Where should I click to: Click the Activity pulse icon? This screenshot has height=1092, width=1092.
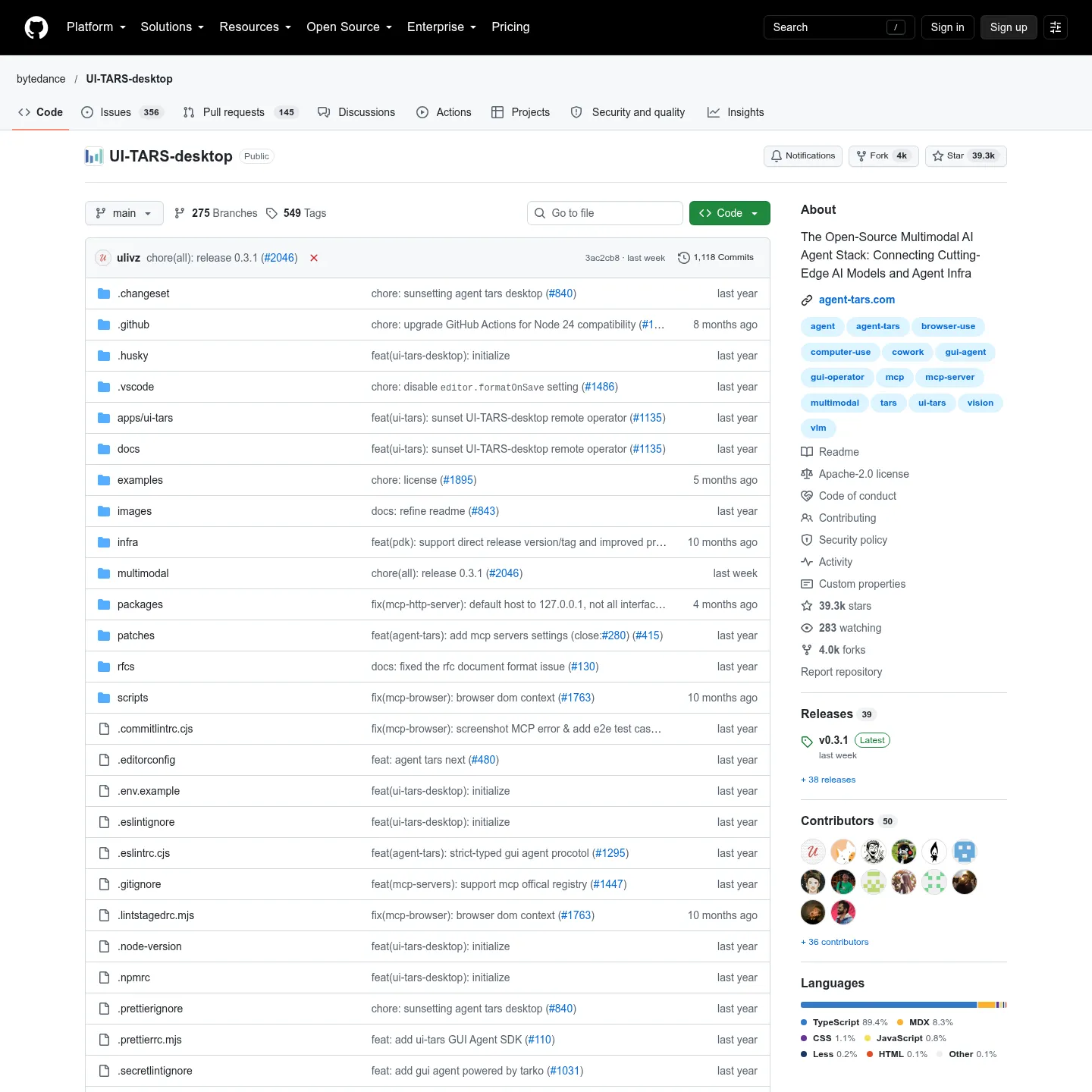pyautogui.click(x=807, y=562)
